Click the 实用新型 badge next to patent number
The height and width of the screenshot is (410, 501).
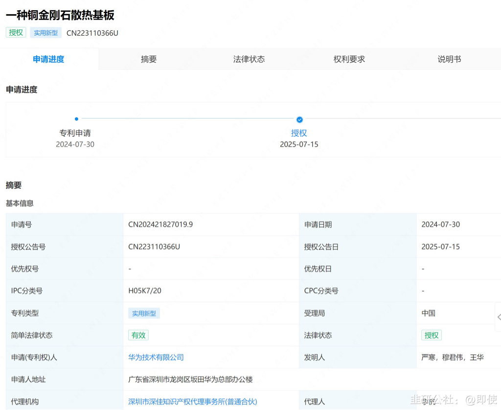pos(46,33)
